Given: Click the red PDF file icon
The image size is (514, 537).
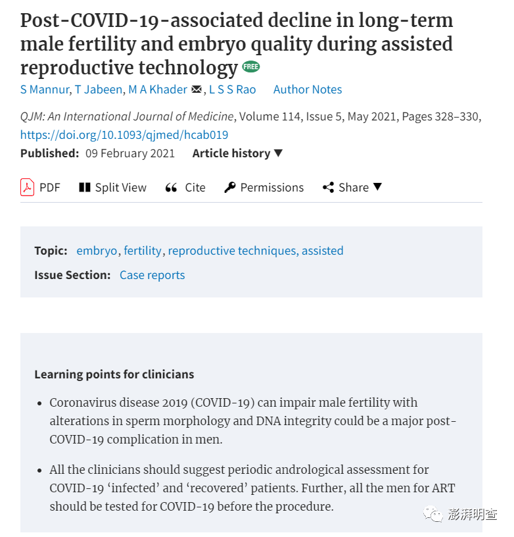Looking at the screenshot, I should (x=27, y=188).
